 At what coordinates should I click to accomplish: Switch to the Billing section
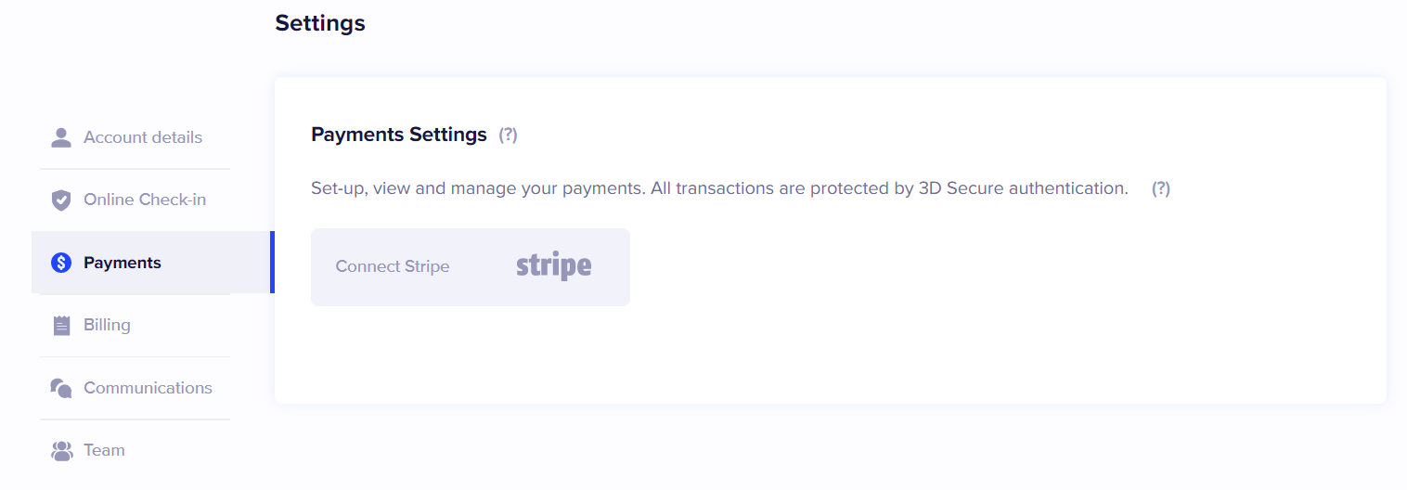pos(107,325)
